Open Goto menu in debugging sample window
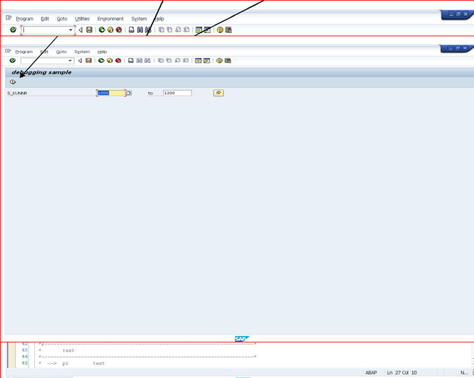This screenshot has width=474, height=378. [61, 52]
